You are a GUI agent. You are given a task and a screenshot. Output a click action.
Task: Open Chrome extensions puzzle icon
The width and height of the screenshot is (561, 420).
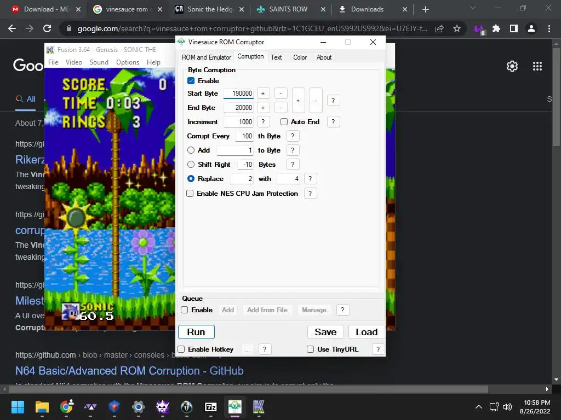click(x=496, y=28)
